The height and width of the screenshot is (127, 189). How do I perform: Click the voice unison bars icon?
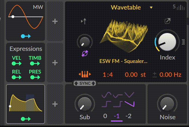tap(181, 7)
